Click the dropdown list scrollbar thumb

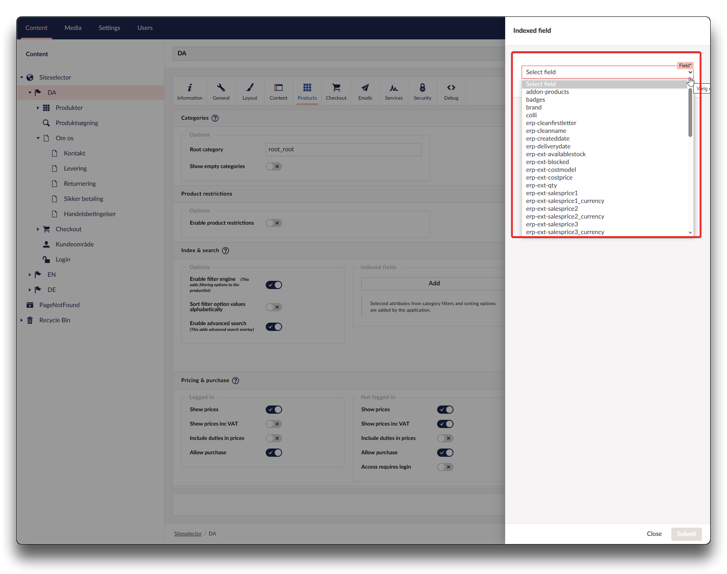[690, 113]
